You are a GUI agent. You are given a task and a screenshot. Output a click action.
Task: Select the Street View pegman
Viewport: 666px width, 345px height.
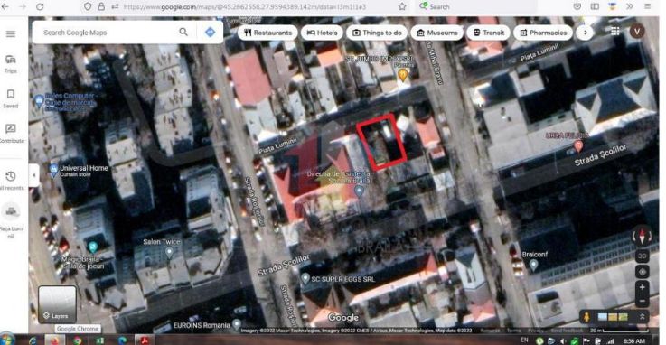pyautogui.click(x=586, y=317)
